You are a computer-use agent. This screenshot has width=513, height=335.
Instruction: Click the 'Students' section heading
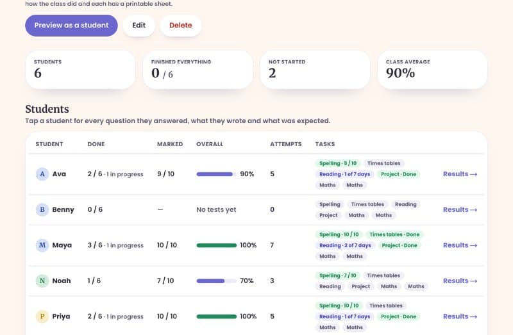pos(47,109)
